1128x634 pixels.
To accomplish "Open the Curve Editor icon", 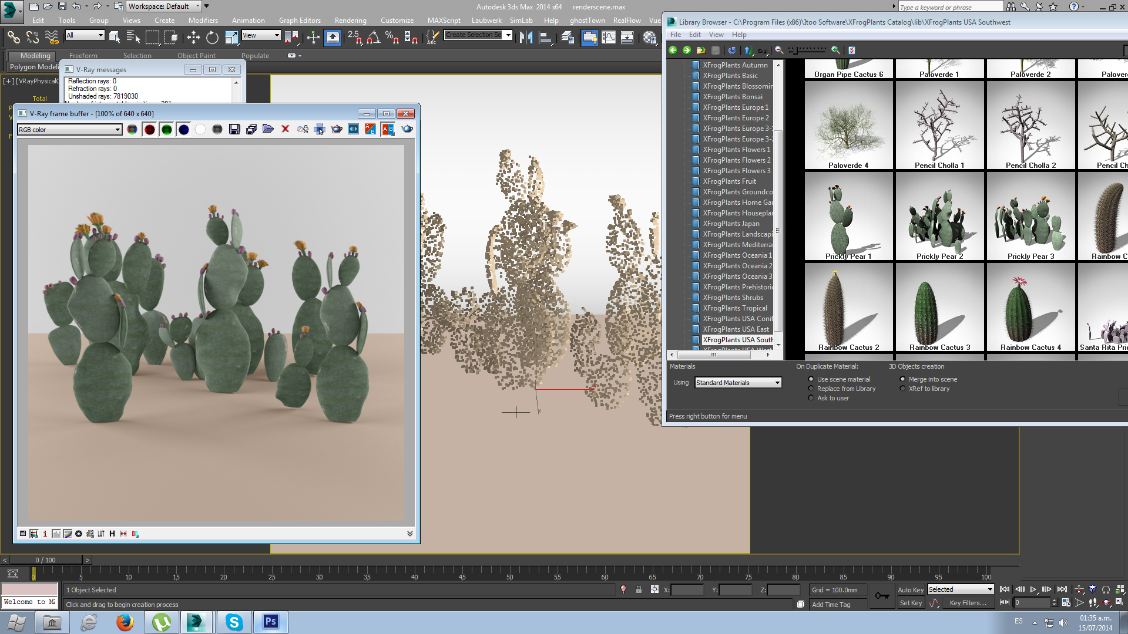I will click(609, 38).
